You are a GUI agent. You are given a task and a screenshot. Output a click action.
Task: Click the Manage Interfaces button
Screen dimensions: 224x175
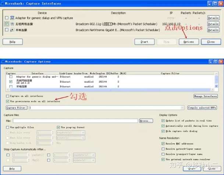206,96
